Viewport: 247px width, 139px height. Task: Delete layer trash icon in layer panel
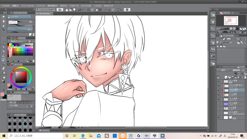point(245,77)
